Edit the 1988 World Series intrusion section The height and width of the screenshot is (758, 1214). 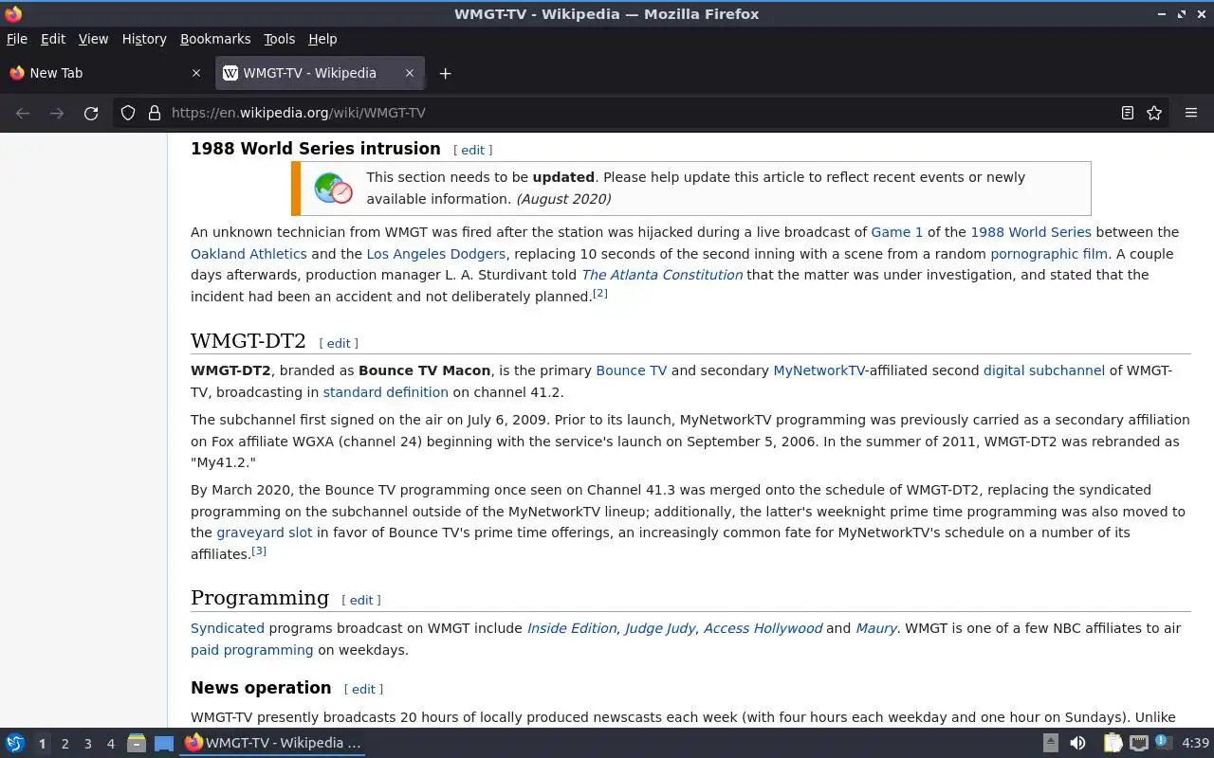[473, 150]
